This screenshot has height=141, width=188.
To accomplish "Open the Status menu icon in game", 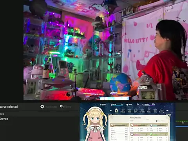I will (116, 110).
